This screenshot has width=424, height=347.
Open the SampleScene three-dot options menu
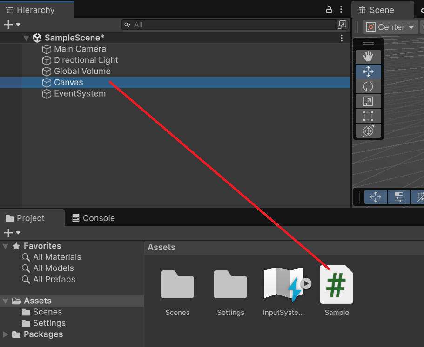click(342, 38)
